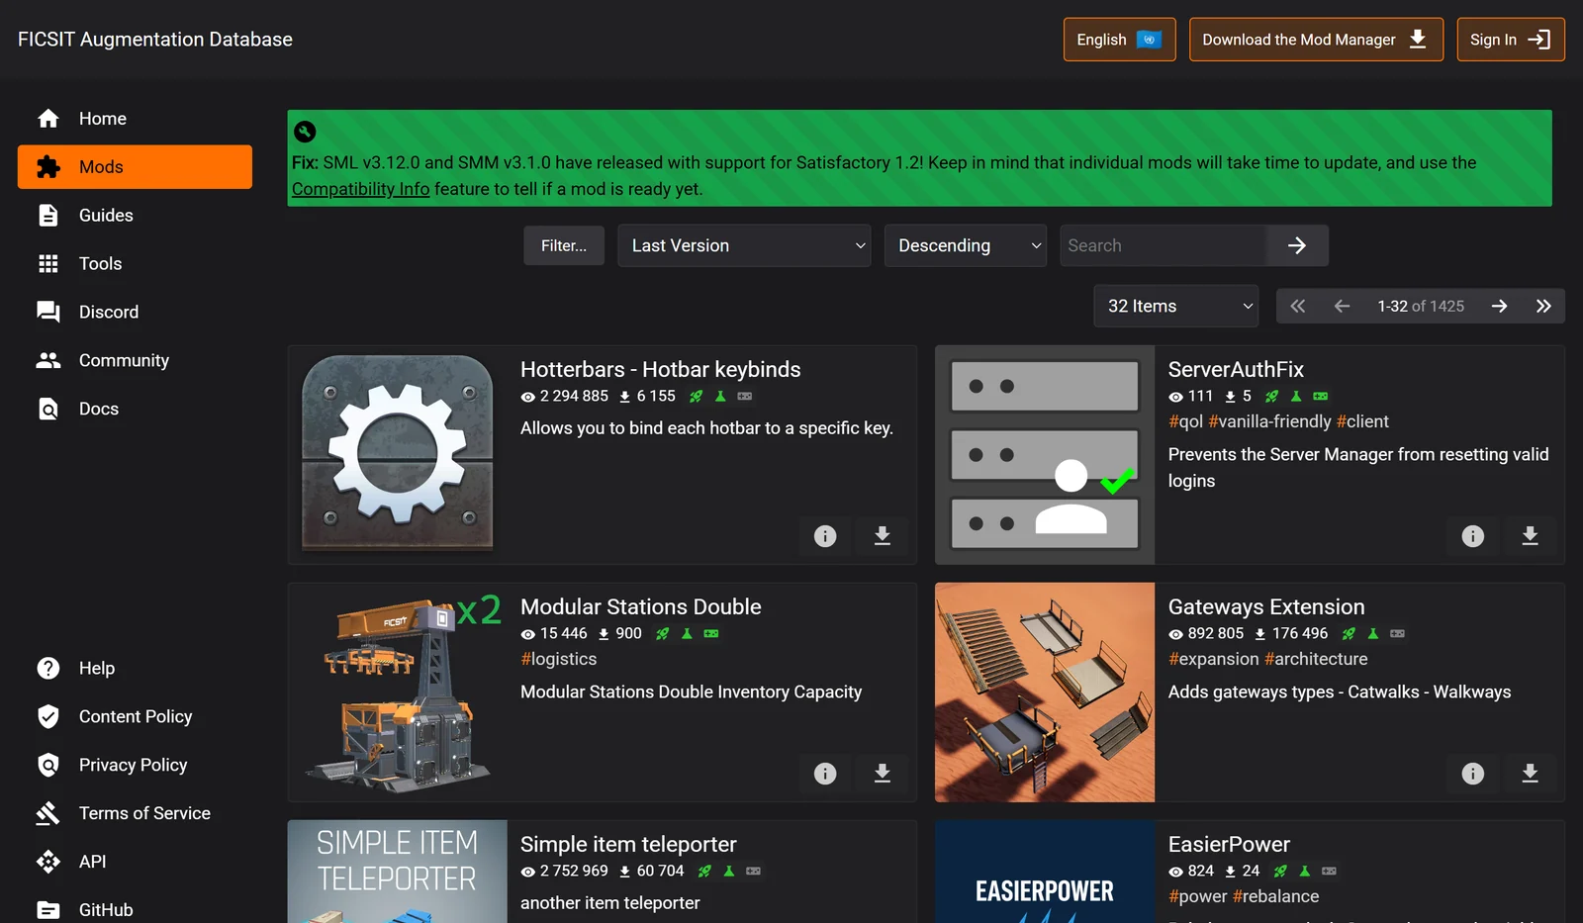The width and height of the screenshot is (1583, 923).
Task: Open the English language selector
Action: 1119,40
